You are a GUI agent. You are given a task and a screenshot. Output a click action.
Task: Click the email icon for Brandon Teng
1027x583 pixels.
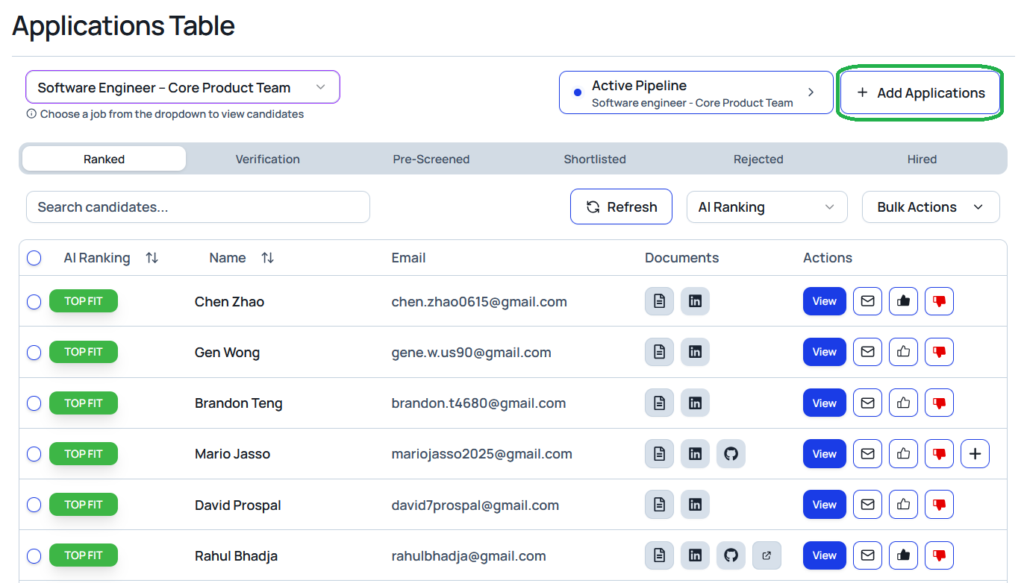[x=867, y=403]
